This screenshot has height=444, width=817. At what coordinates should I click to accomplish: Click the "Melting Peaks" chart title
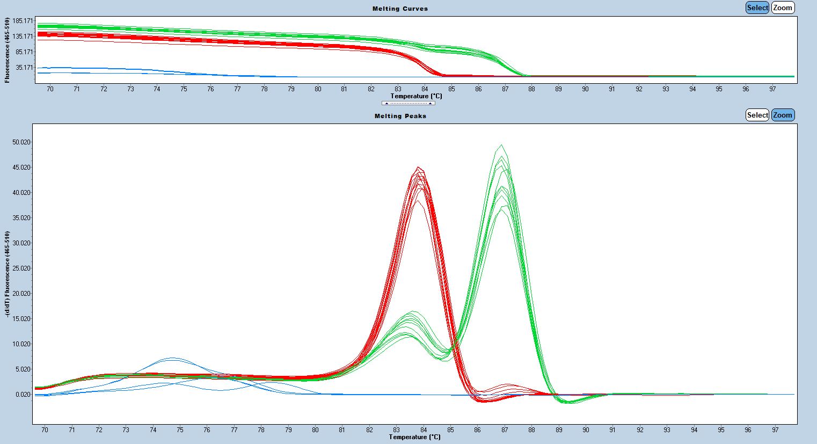(400, 116)
